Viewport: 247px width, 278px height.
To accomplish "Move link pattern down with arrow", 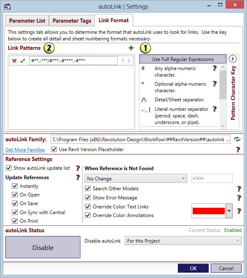I will click(129, 61).
